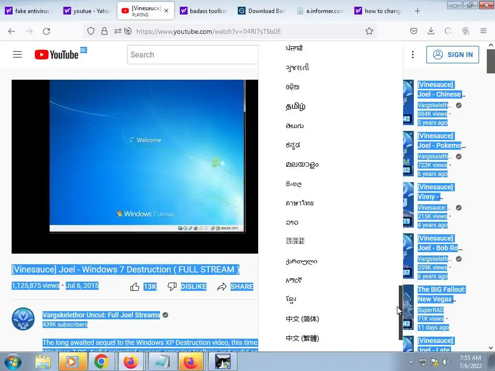Screen dimensions: 495x371
Task: Select తెలుగు language option
Action: click(x=294, y=126)
